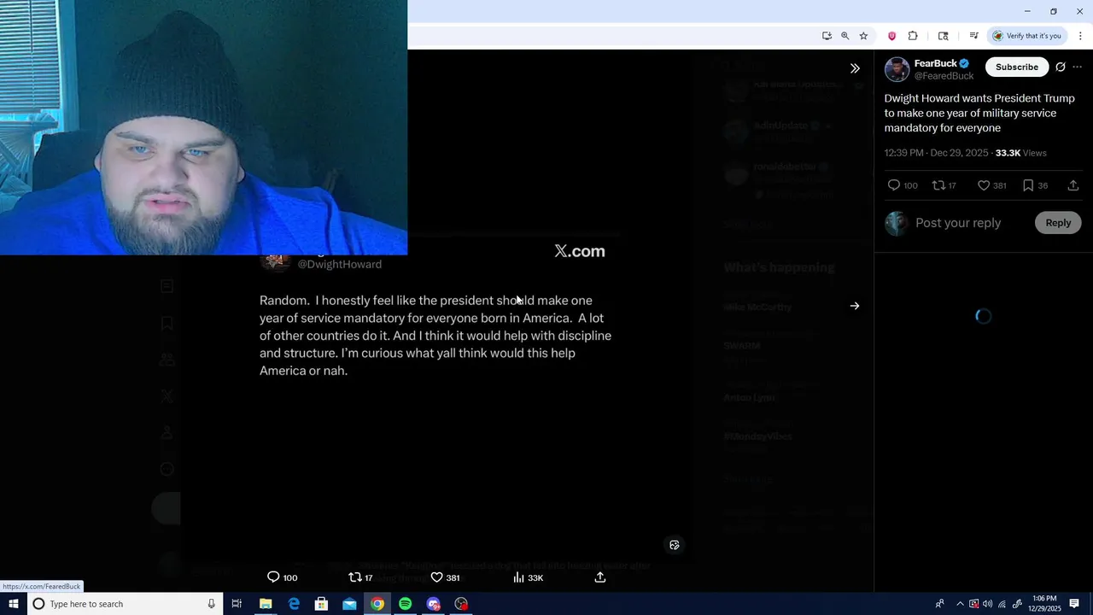Click the image edit icon near bottom
The height and width of the screenshot is (615, 1093).
[675, 545]
